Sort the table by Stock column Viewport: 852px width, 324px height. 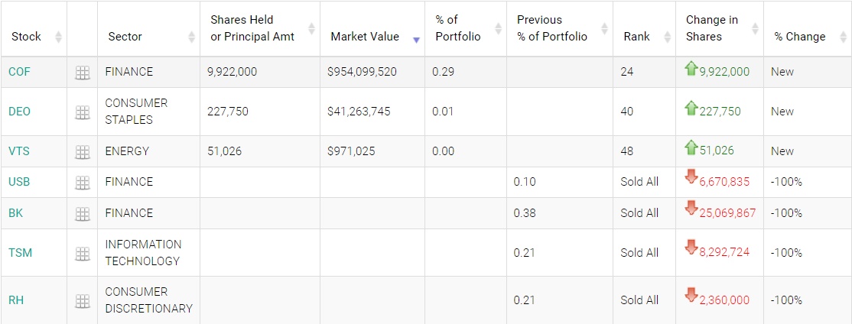point(26,37)
